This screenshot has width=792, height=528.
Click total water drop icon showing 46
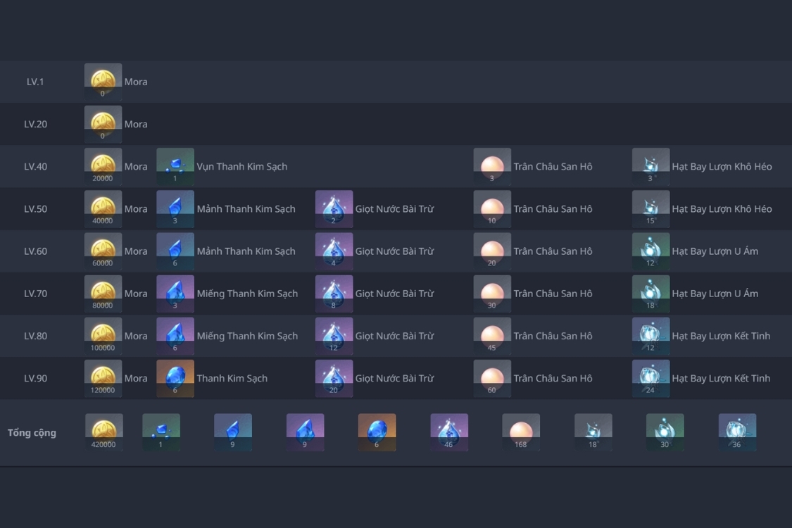[449, 432]
